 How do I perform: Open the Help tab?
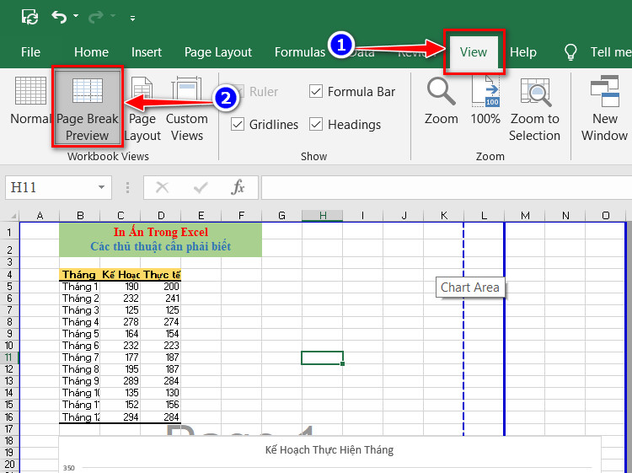tap(522, 52)
